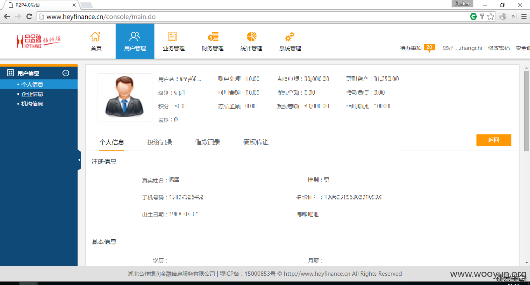The height and width of the screenshot is (285, 530).
Task: Open the Chrome hamburger menu
Action: (523, 16)
